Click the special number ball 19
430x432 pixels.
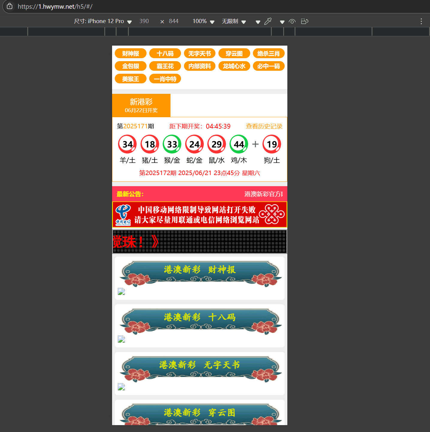(271, 144)
